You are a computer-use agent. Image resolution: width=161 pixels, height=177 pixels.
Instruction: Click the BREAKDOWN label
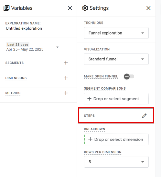click(94, 129)
